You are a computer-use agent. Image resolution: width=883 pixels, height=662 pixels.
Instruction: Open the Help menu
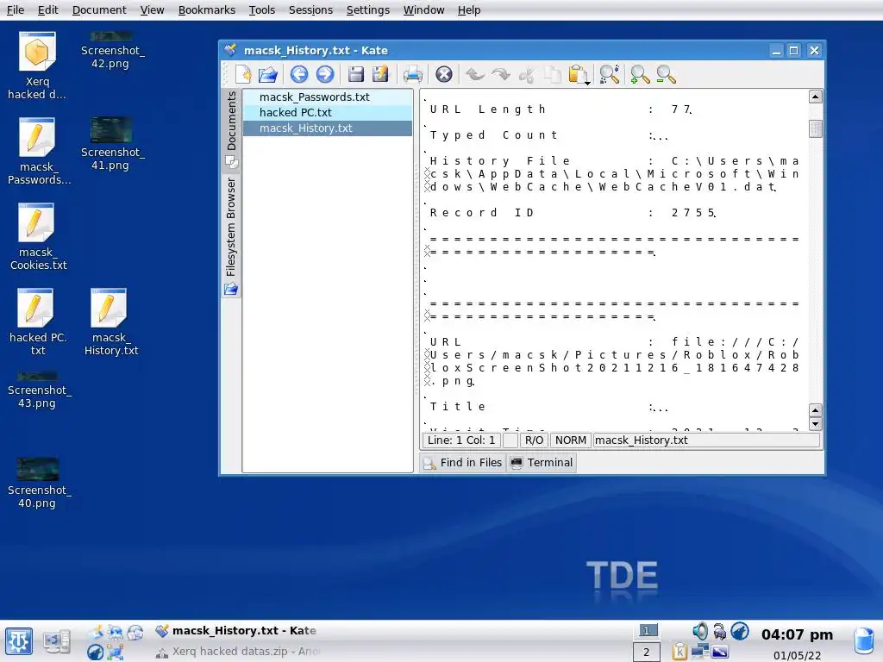coord(468,10)
